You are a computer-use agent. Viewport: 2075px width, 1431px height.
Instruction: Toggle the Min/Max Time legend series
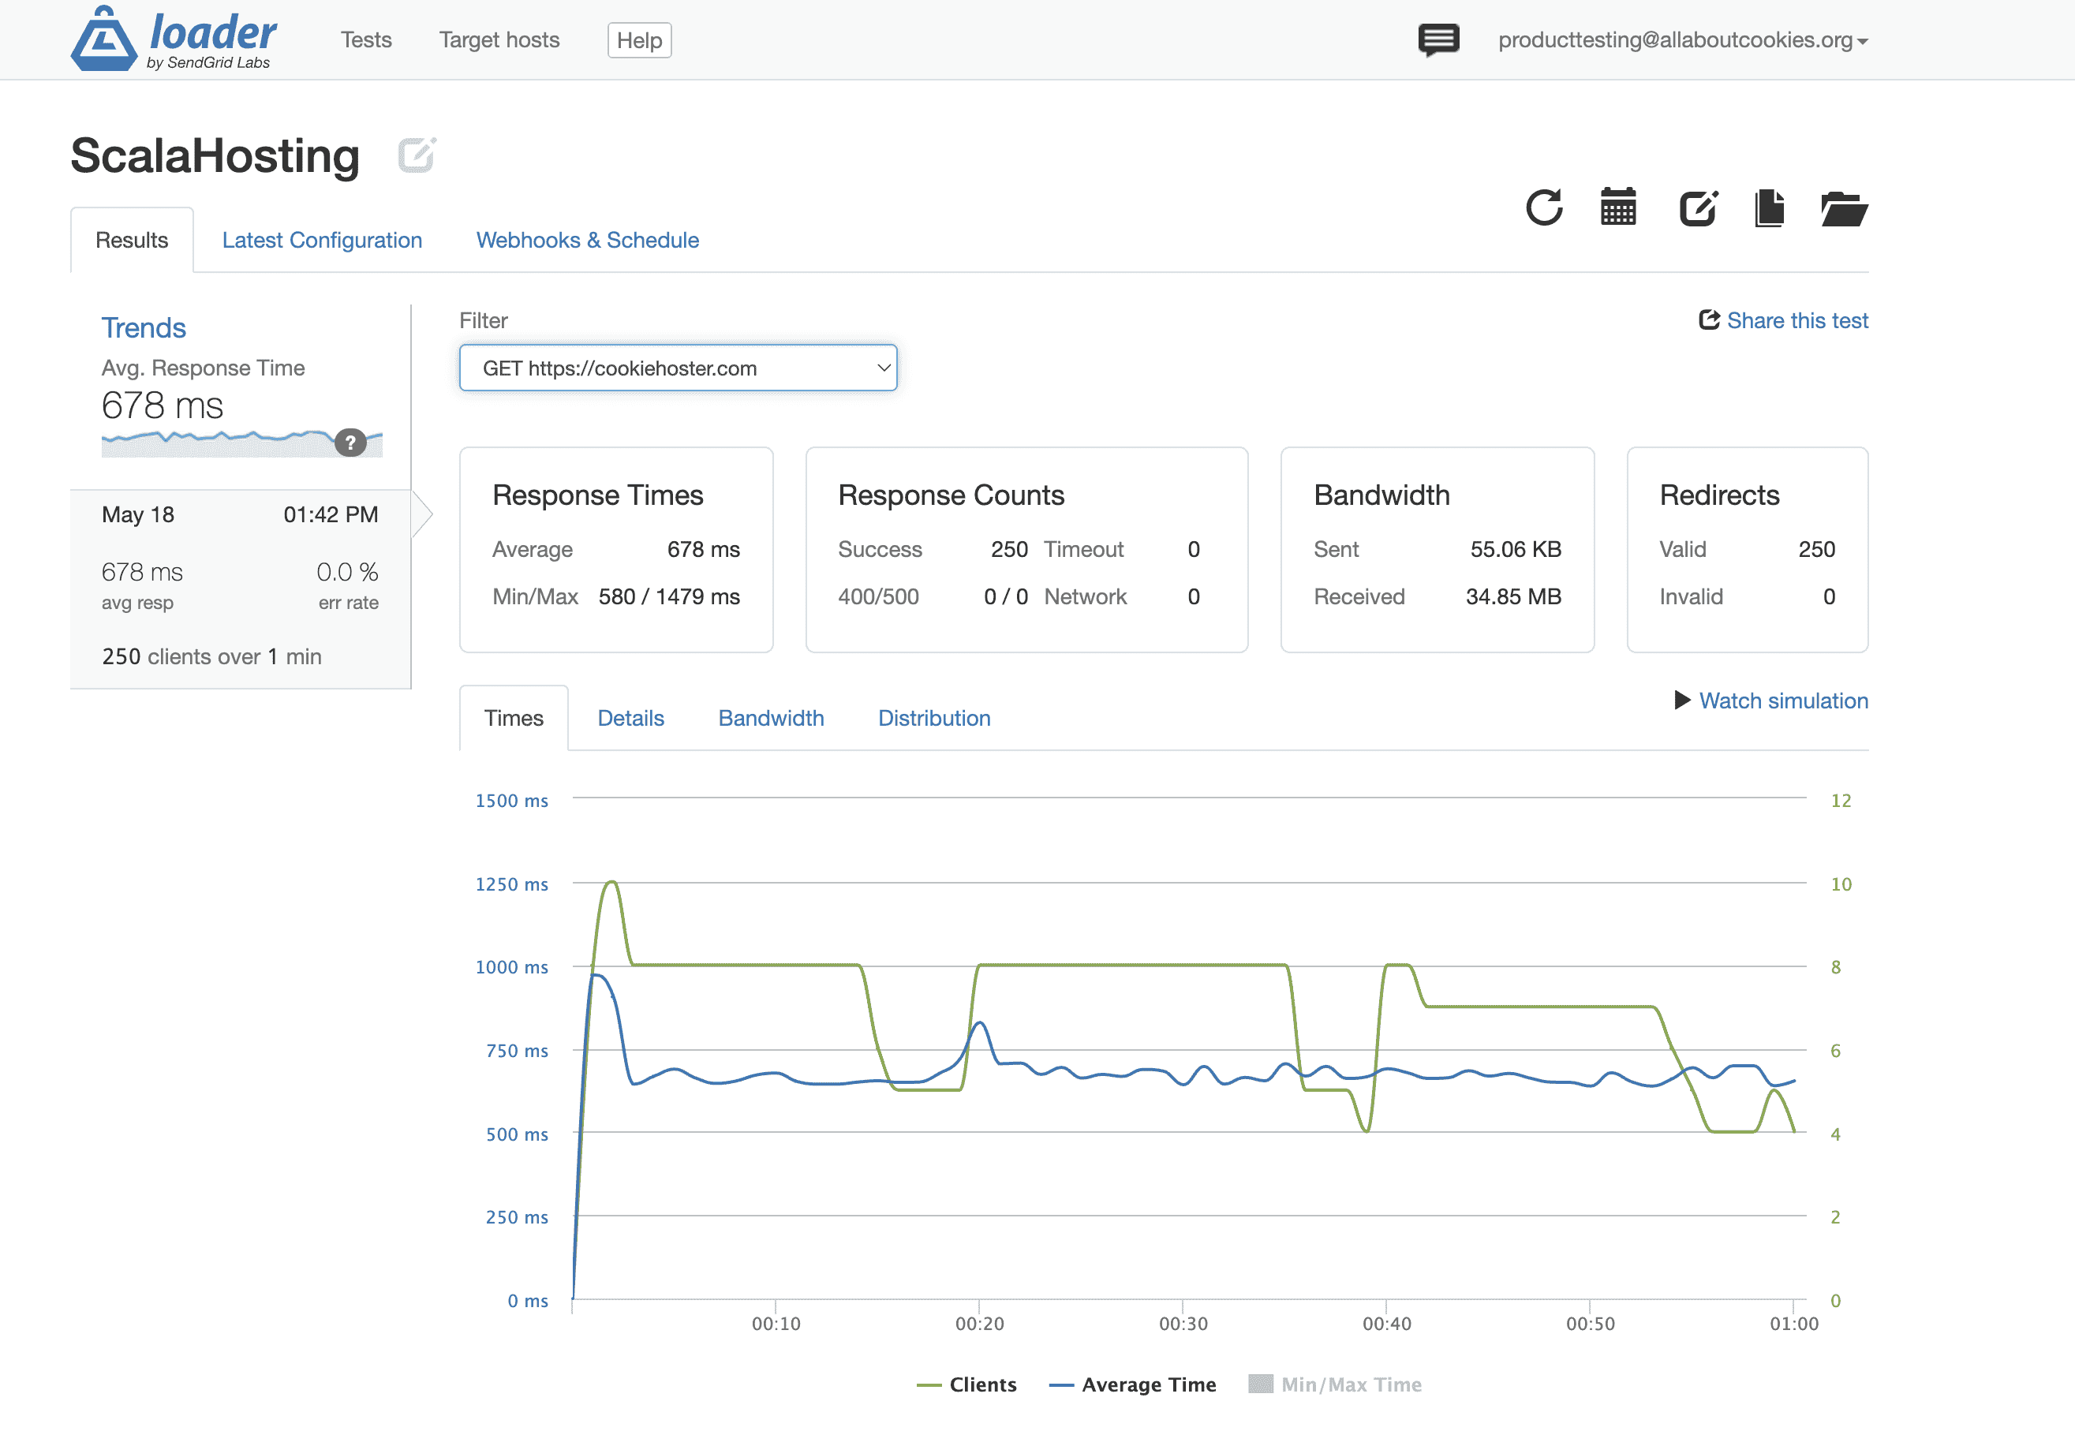1335,1384
